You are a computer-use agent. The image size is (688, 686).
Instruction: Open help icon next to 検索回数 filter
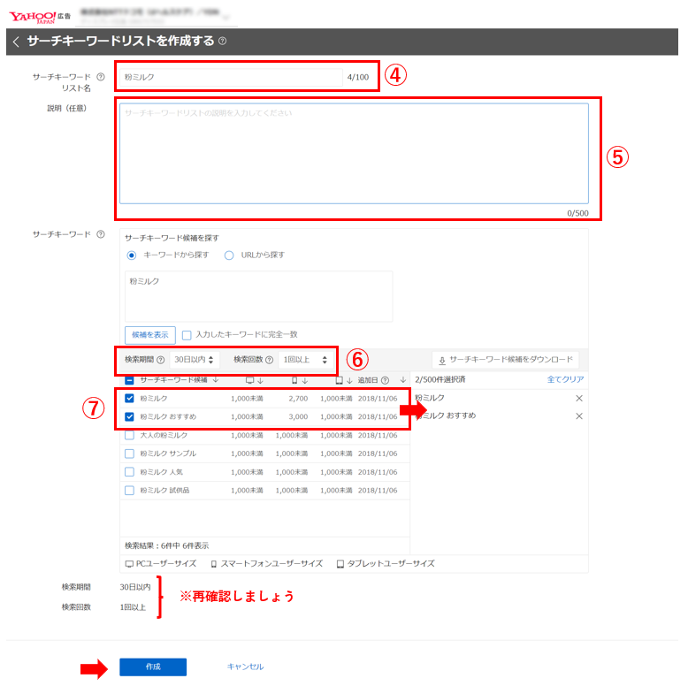[x=269, y=360]
